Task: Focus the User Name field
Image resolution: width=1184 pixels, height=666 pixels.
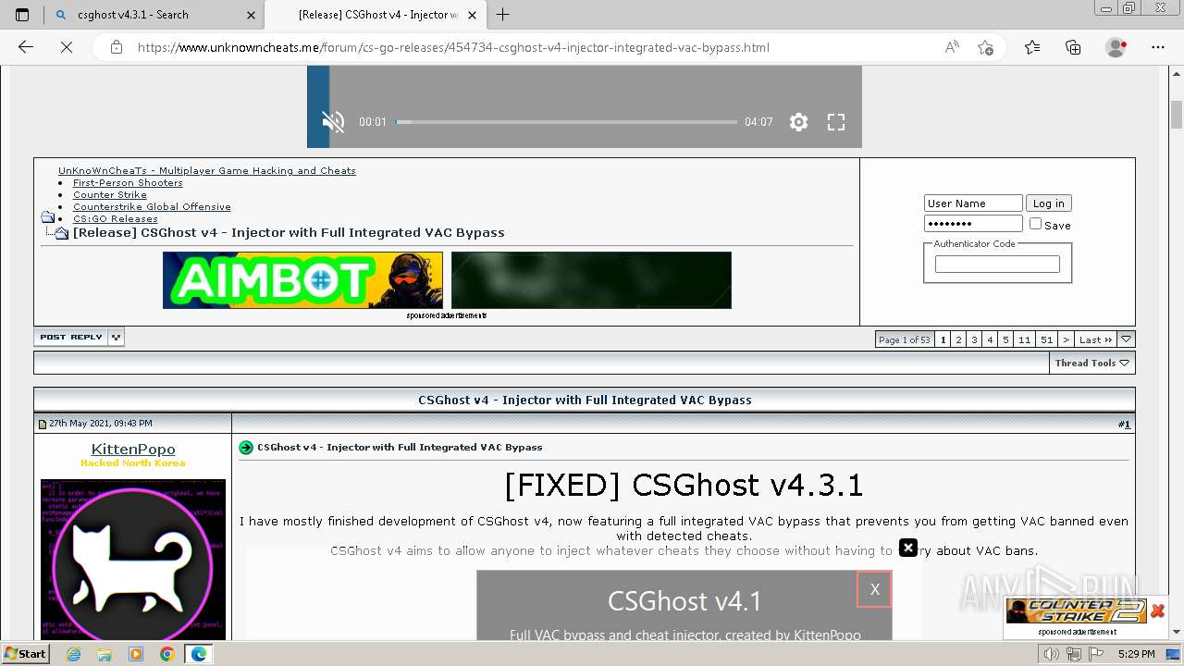Action: pyautogui.click(x=973, y=203)
